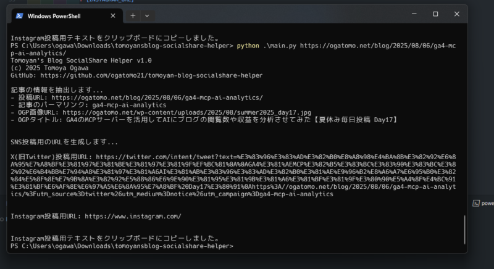Minimize the terminal window
494x269 pixels.
pos(411,14)
